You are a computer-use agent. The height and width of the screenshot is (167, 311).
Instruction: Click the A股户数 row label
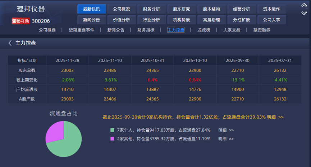(x=27, y=99)
